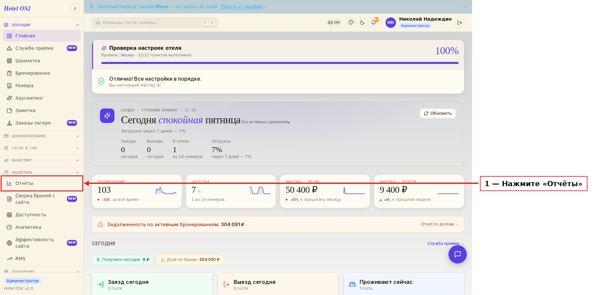The height and width of the screenshot is (295, 595).
Task: Click the Эффективность сайта globe icon
Action: (10, 243)
